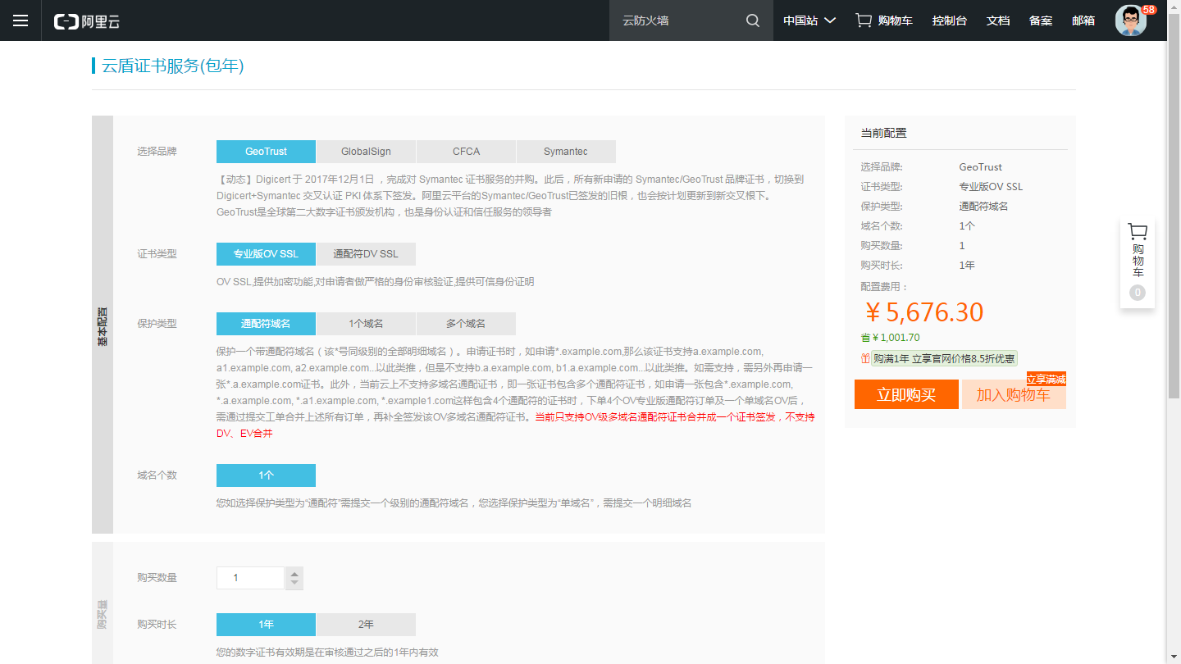The width and height of the screenshot is (1181, 664).
Task: Open 邮箱 in top navigation
Action: [x=1083, y=20]
